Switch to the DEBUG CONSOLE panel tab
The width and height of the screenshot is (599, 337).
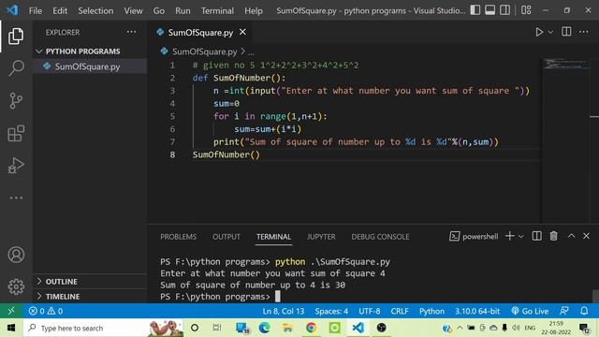(380, 237)
